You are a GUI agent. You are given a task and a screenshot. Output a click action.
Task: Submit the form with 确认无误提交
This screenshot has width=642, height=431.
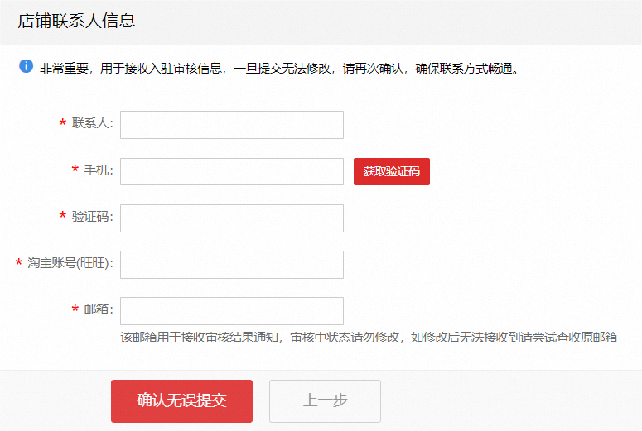(181, 401)
